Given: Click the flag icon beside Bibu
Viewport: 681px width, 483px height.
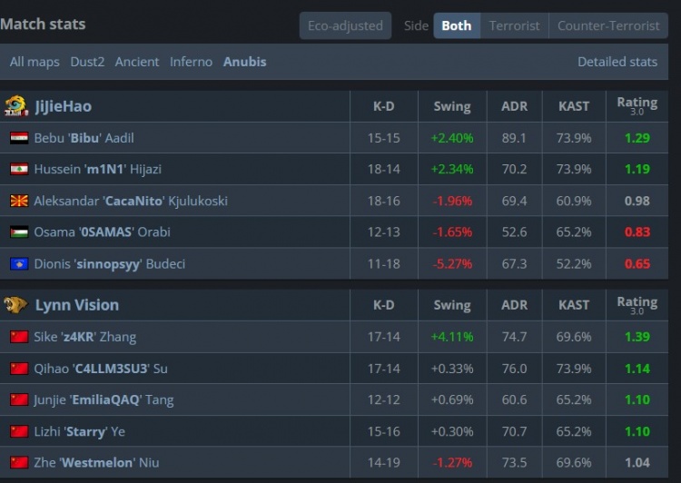Looking at the screenshot, I should (x=19, y=138).
